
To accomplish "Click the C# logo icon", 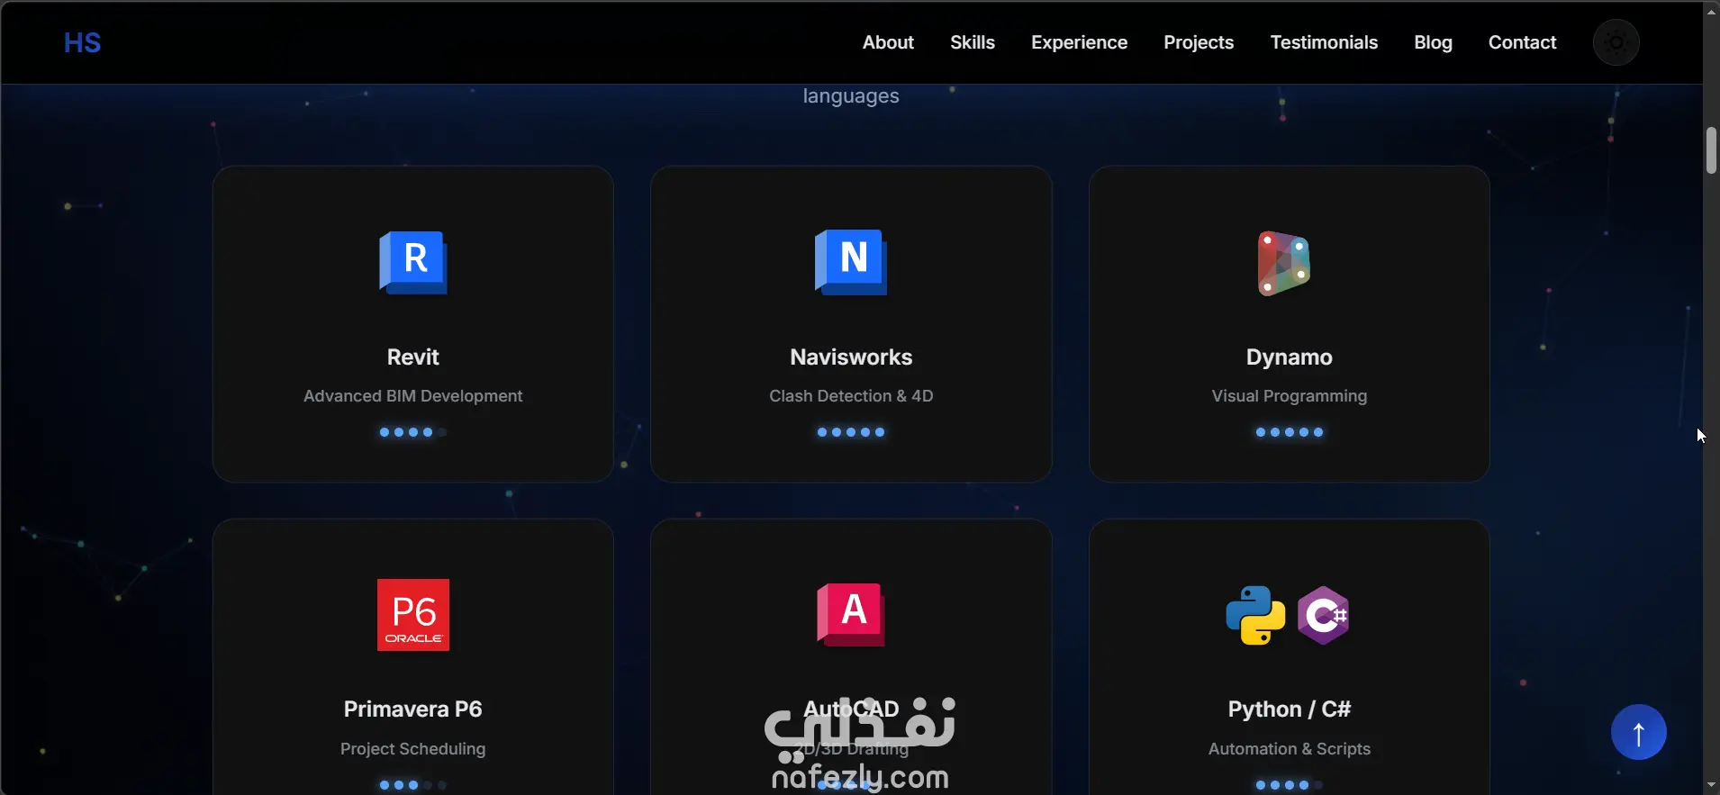I will [1323, 616].
